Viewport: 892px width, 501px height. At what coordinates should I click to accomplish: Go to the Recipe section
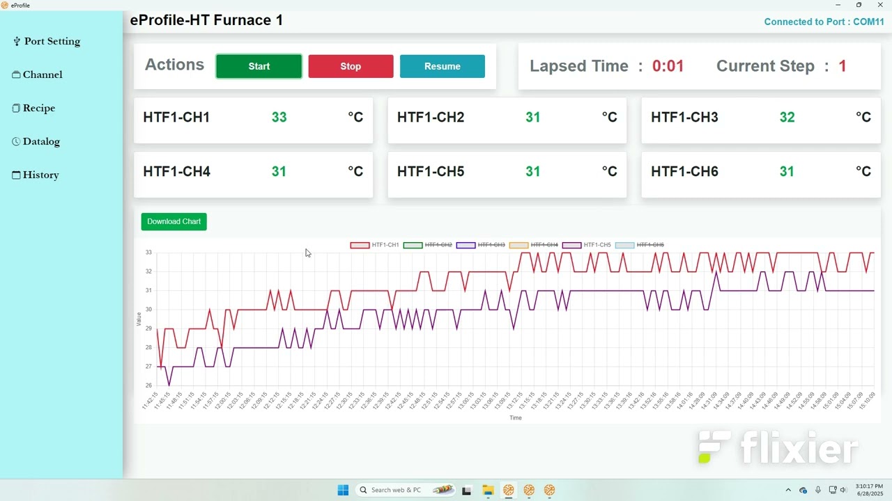[x=34, y=108]
